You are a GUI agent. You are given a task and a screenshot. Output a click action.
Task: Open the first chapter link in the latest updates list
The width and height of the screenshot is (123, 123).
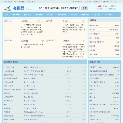point(33,67)
